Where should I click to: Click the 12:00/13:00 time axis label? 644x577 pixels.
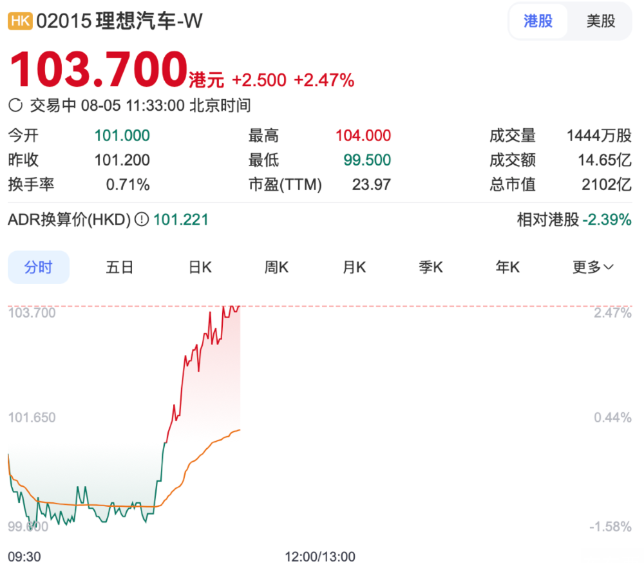coord(319,556)
